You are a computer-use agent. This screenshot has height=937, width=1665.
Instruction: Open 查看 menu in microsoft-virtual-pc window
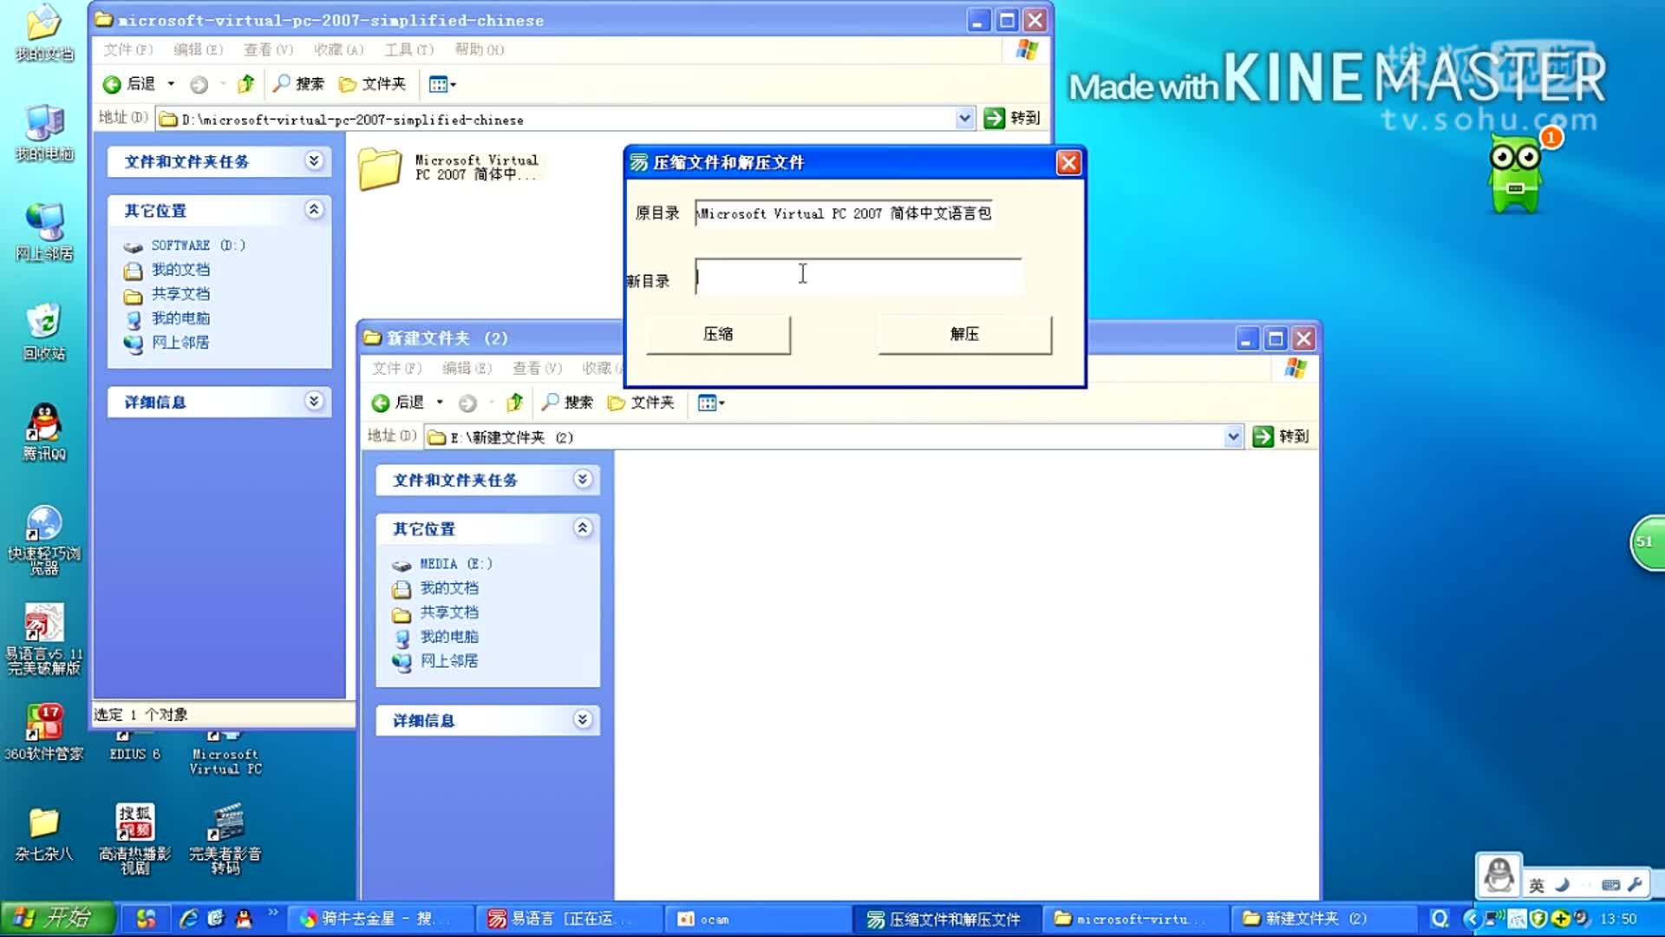(268, 49)
